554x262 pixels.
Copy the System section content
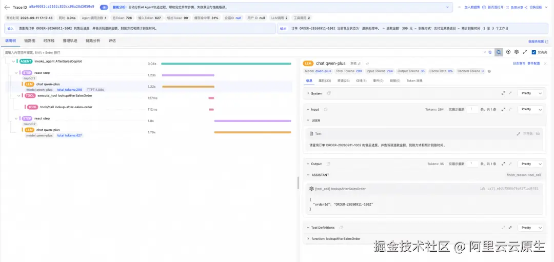click(x=329, y=93)
